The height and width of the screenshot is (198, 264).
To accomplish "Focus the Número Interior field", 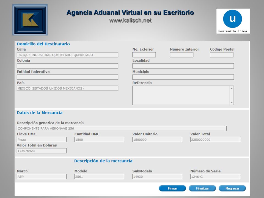I will pyautogui.click(x=182, y=55).
